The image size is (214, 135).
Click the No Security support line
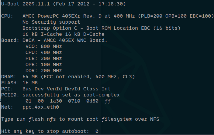[51, 22]
